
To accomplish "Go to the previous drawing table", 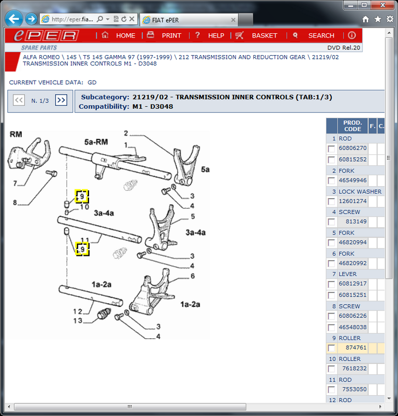I will click(19, 100).
